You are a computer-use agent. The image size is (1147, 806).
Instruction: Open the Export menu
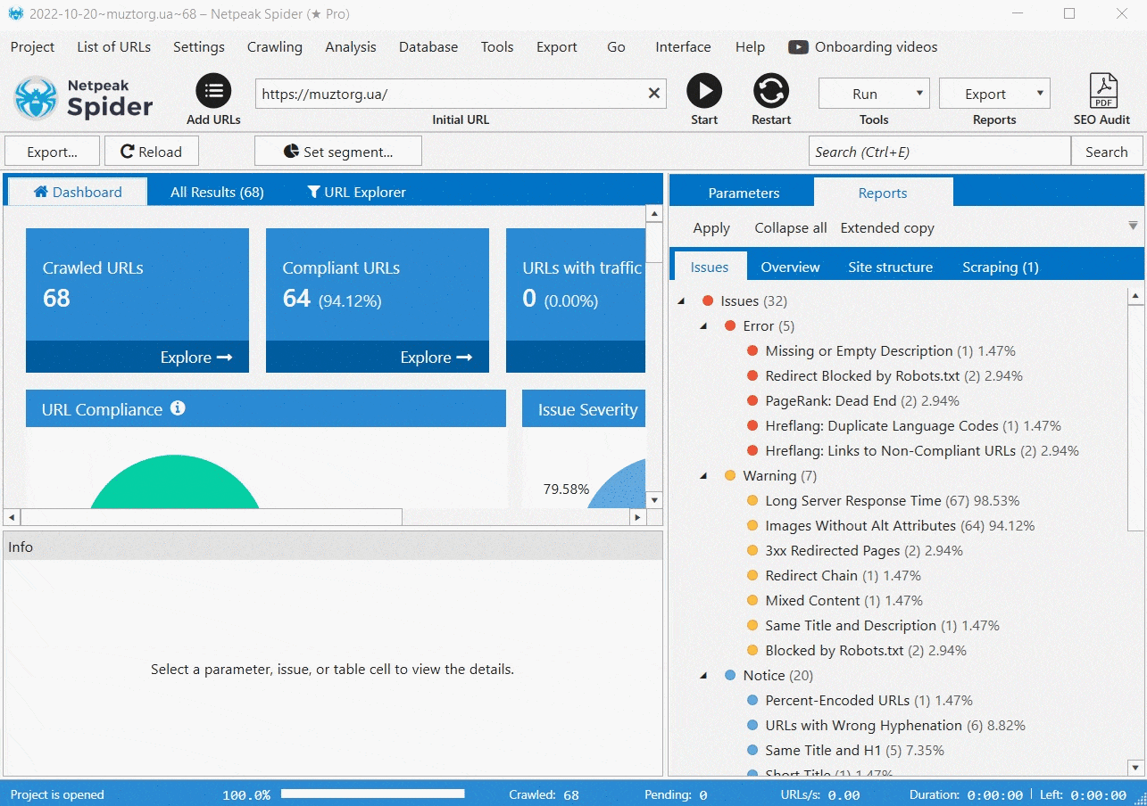557,47
